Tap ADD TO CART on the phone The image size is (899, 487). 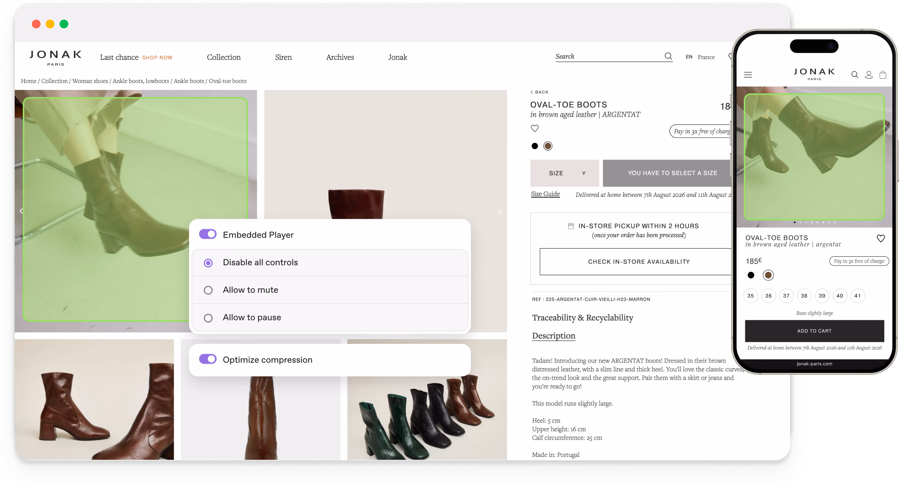pyautogui.click(x=814, y=331)
